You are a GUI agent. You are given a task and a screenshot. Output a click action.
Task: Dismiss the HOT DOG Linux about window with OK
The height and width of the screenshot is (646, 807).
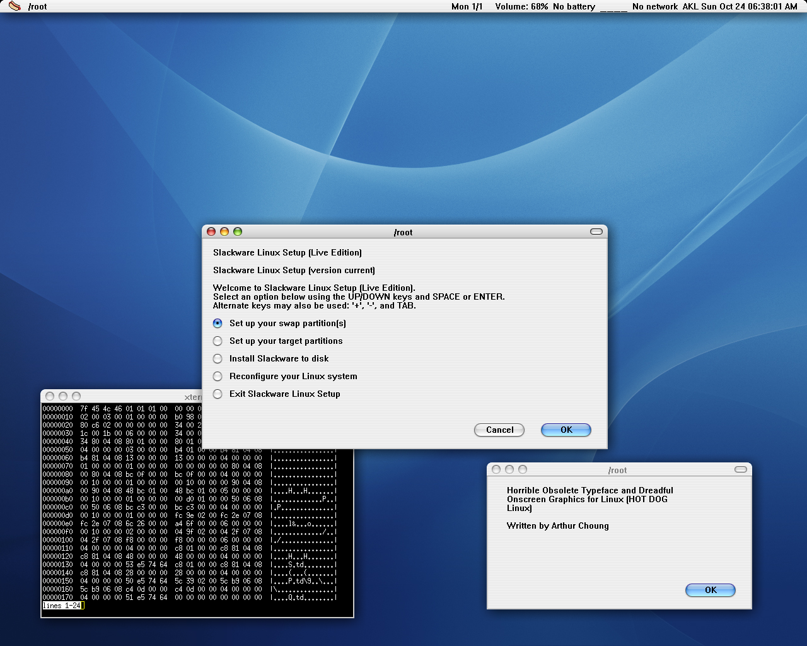click(711, 590)
